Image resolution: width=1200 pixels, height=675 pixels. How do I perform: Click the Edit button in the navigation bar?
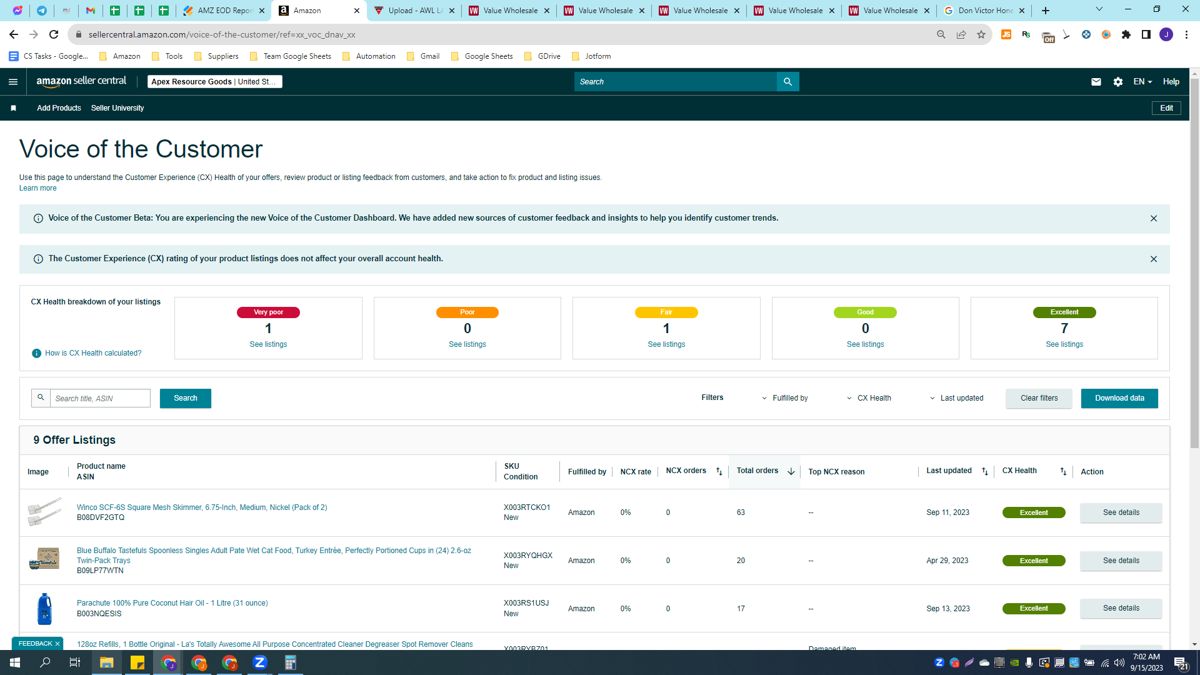coord(1166,108)
